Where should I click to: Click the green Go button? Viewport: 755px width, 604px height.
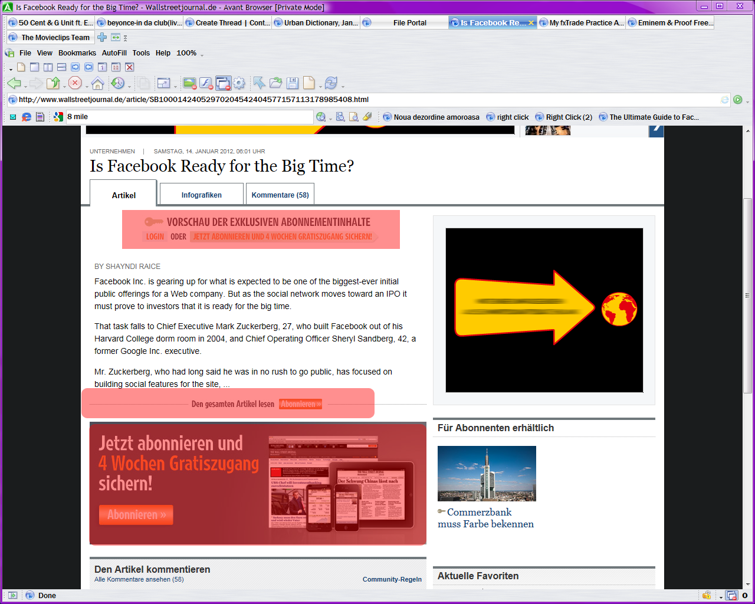pyautogui.click(x=737, y=100)
